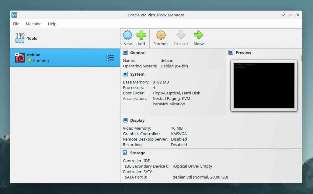Viewport: 313px width, 194px height.
Task: Click the System section chip icon
Action: (125, 74)
